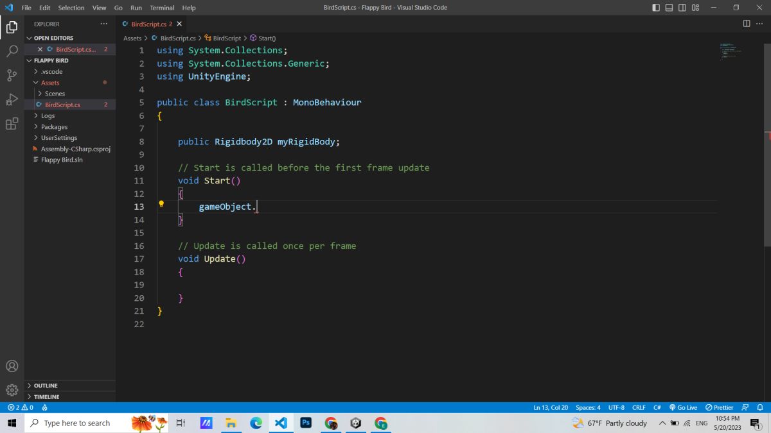Expand the UserSettings folder

(x=70, y=137)
